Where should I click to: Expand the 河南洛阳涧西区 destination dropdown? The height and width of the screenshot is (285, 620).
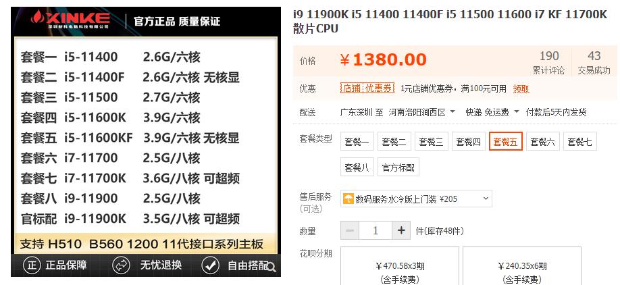pos(421,112)
